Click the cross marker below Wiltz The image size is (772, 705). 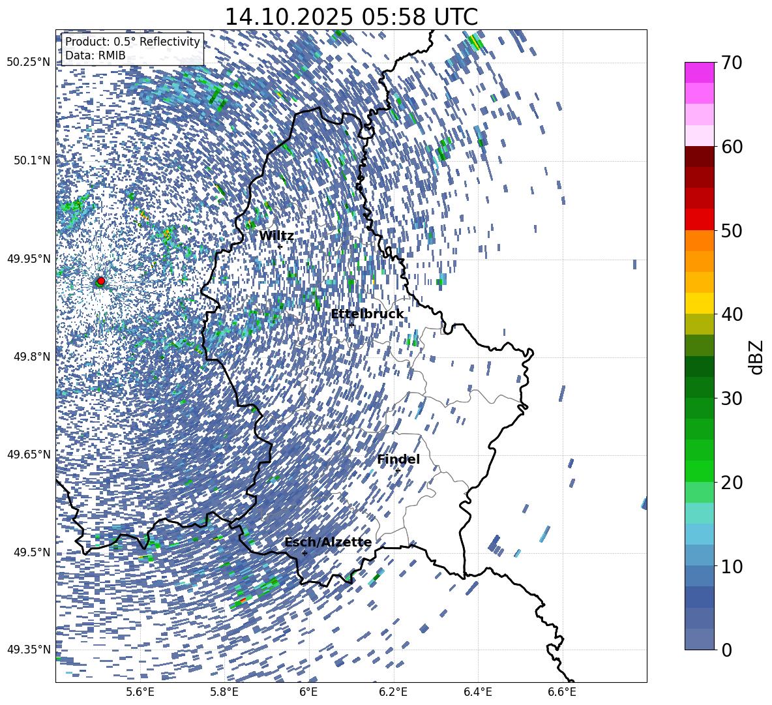pos(280,247)
